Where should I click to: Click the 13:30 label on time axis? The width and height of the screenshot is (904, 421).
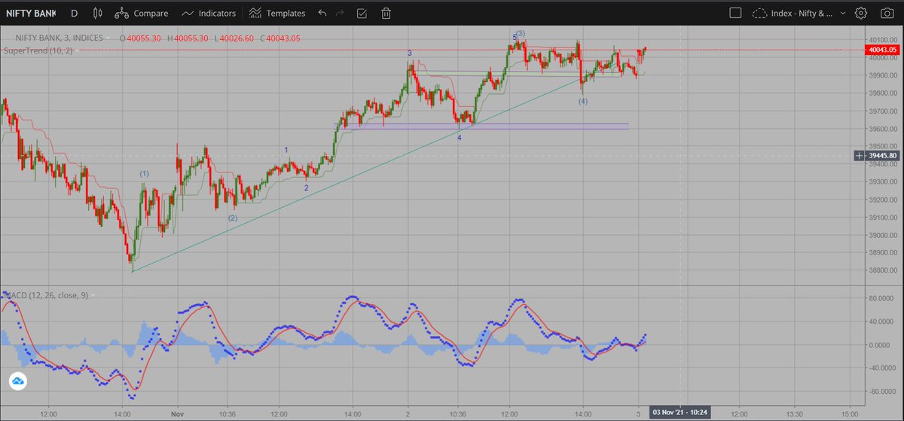tap(795, 413)
